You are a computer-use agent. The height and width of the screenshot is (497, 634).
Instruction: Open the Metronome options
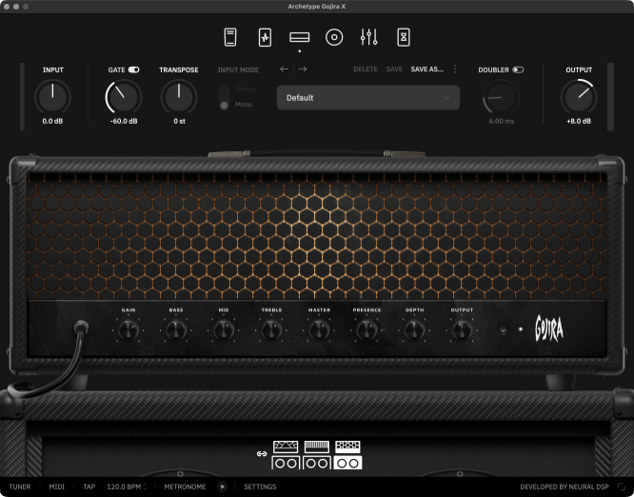(x=185, y=487)
